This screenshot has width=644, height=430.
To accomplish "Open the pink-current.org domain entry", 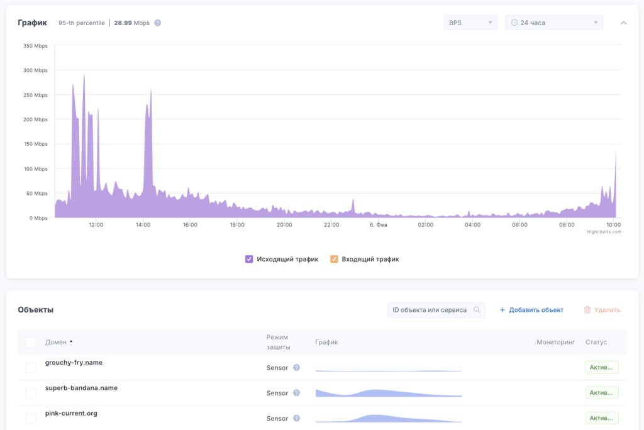I will (71, 413).
